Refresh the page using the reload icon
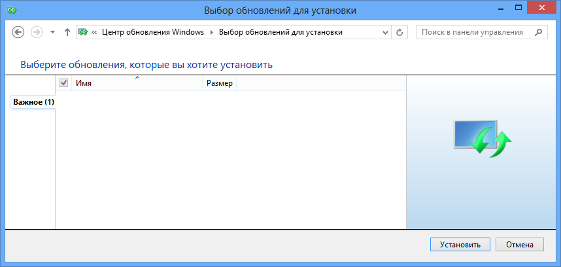The height and width of the screenshot is (267, 561). tap(400, 32)
